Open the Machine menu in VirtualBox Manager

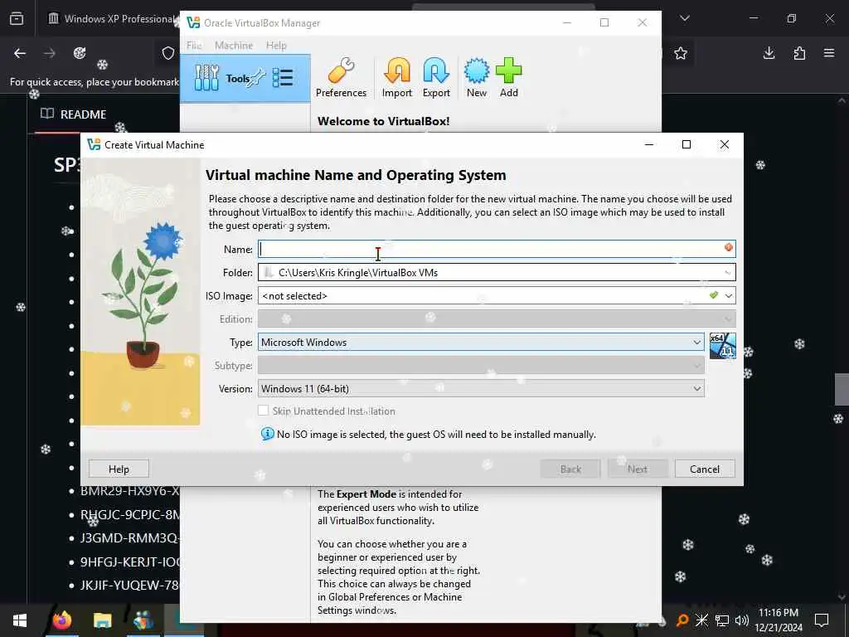click(234, 46)
